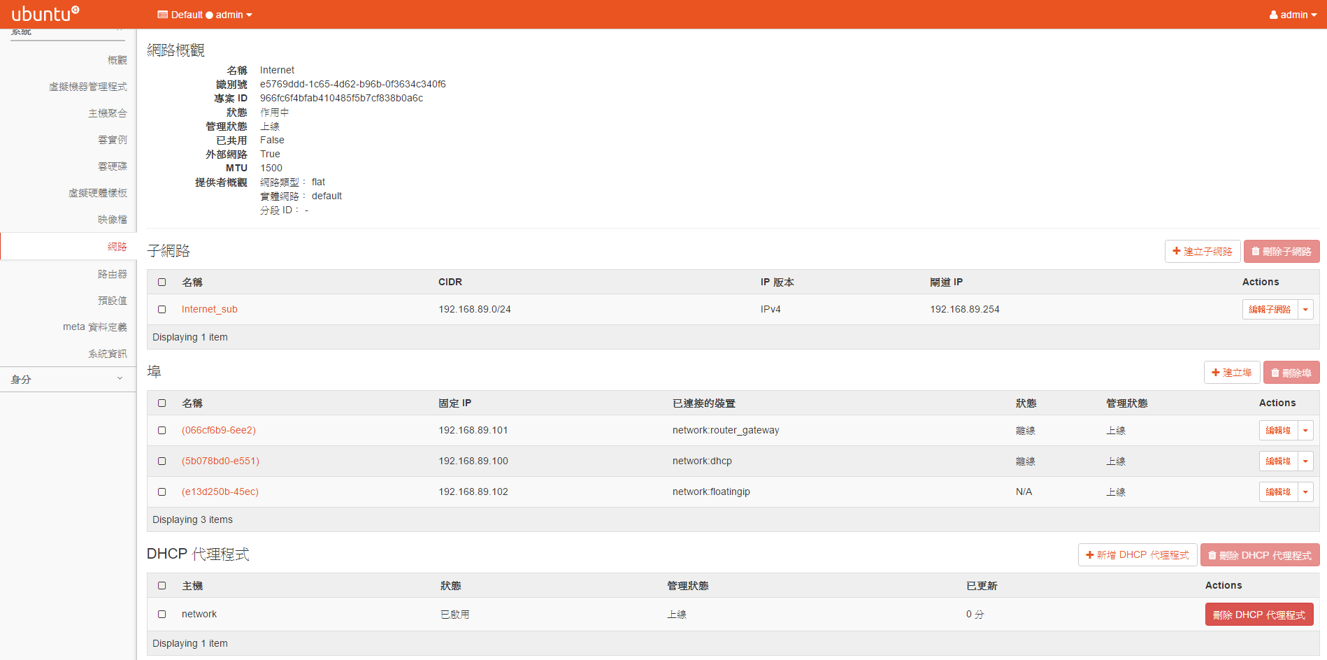Click plus icon to add DHCP agent
This screenshot has width=1327, height=660.
tap(1090, 555)
